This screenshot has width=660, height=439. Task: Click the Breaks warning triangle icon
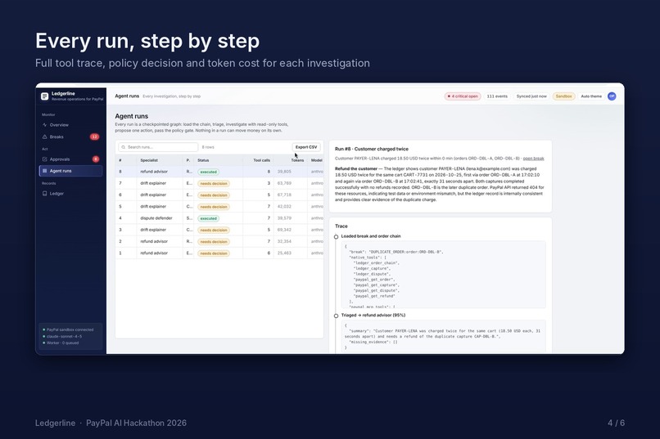(x=44, y=137)
